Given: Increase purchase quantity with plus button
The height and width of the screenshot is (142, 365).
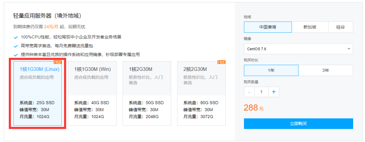Looking at the screenshot, I should tap(274, 92).
